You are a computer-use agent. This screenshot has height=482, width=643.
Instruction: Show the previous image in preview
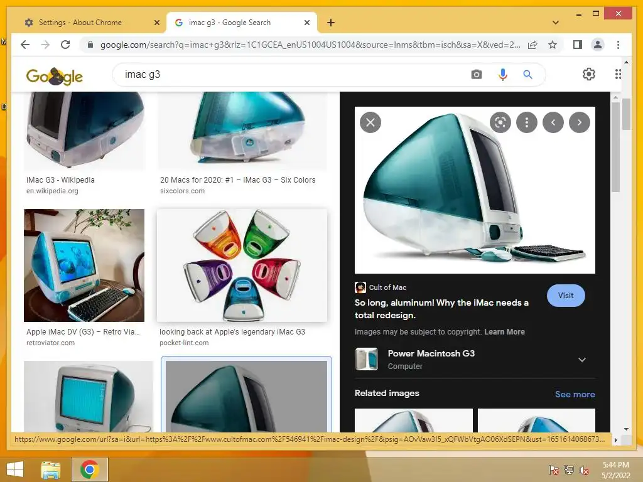tap(553, 122)
